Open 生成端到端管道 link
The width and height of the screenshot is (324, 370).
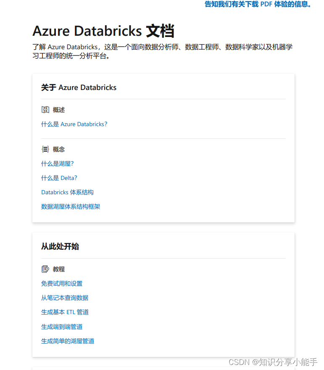tap(62, 327)
